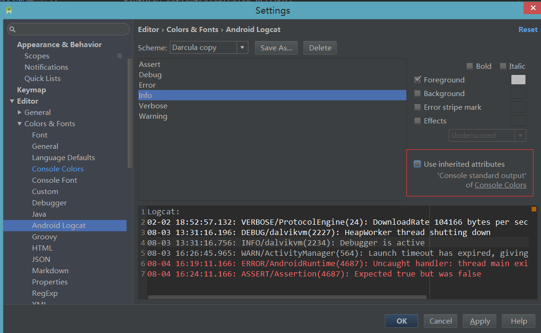Open the Markdown colors page
Viewport: 541px width, 333px height.
click(50, 270)
